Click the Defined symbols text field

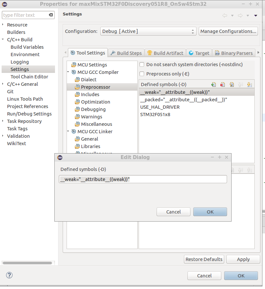pos(143,179)
